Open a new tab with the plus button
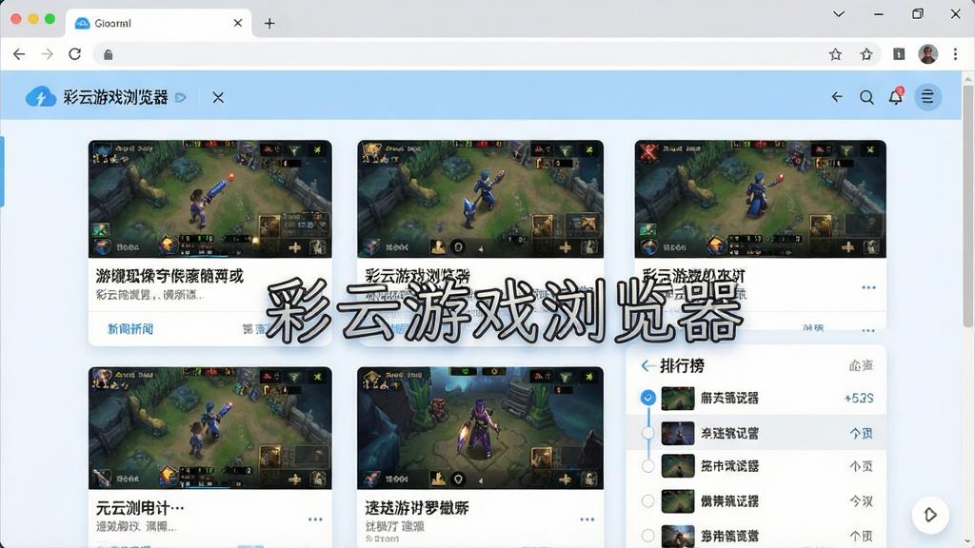The height and width of the screenshot is (548, 975). (269, 24)
